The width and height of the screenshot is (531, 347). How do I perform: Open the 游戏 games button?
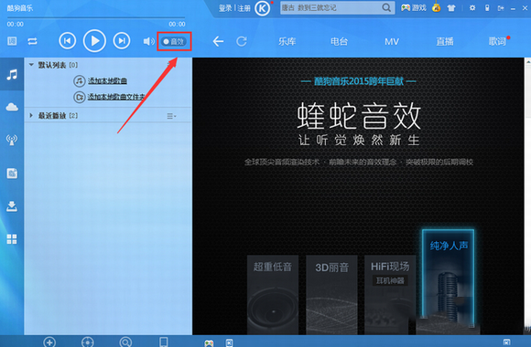[414, 8]
